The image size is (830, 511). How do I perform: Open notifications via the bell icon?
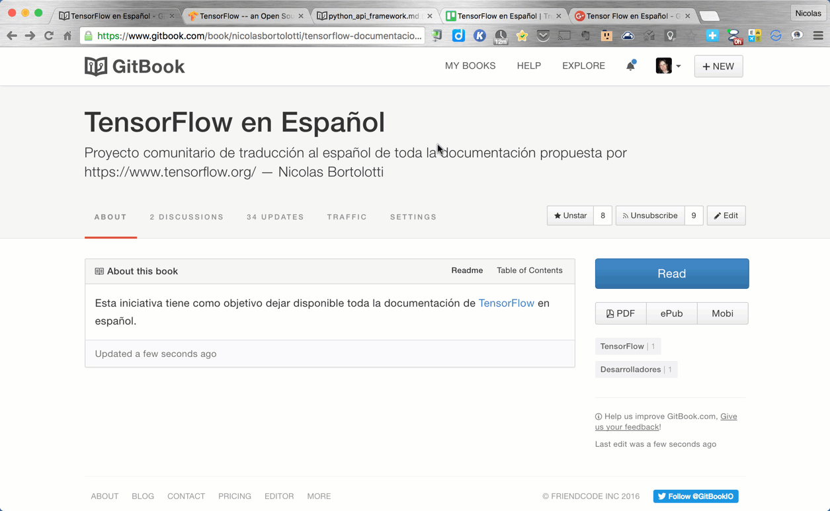pyautogui.click(x=630, y=65)
